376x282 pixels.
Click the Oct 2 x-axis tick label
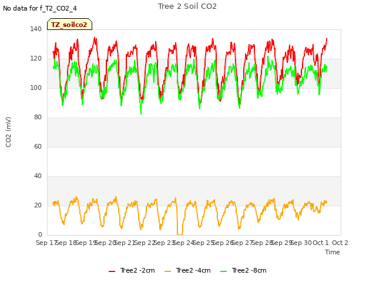pyautogui.click(x=340, y=243)
